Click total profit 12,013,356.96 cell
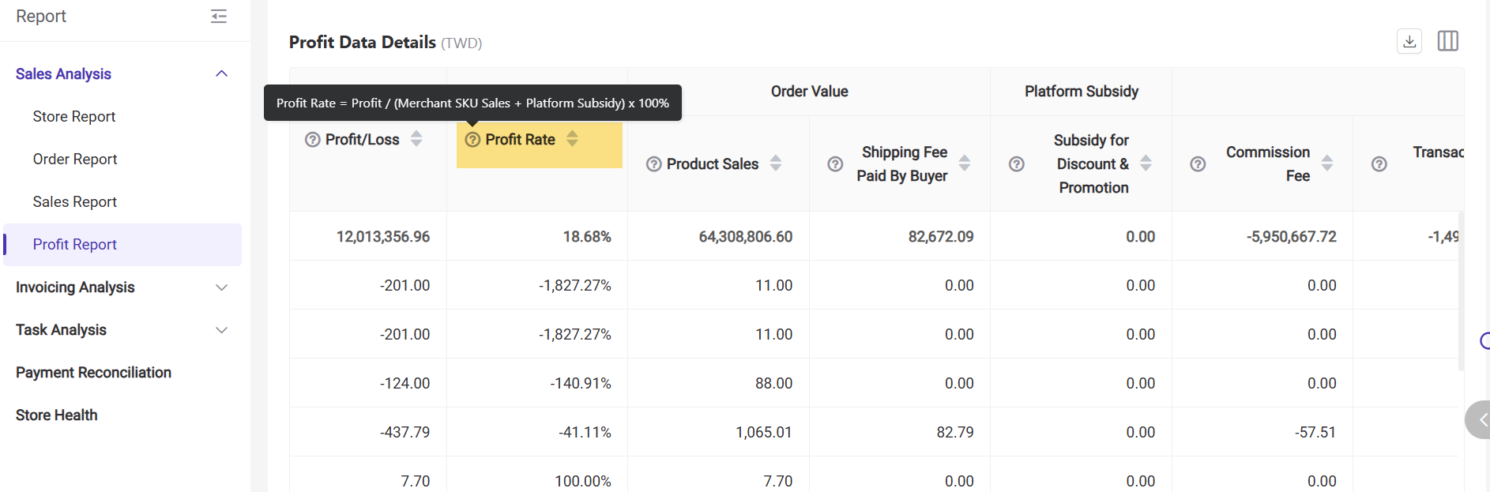This screenshot has width=1490, height=492. 383,237
